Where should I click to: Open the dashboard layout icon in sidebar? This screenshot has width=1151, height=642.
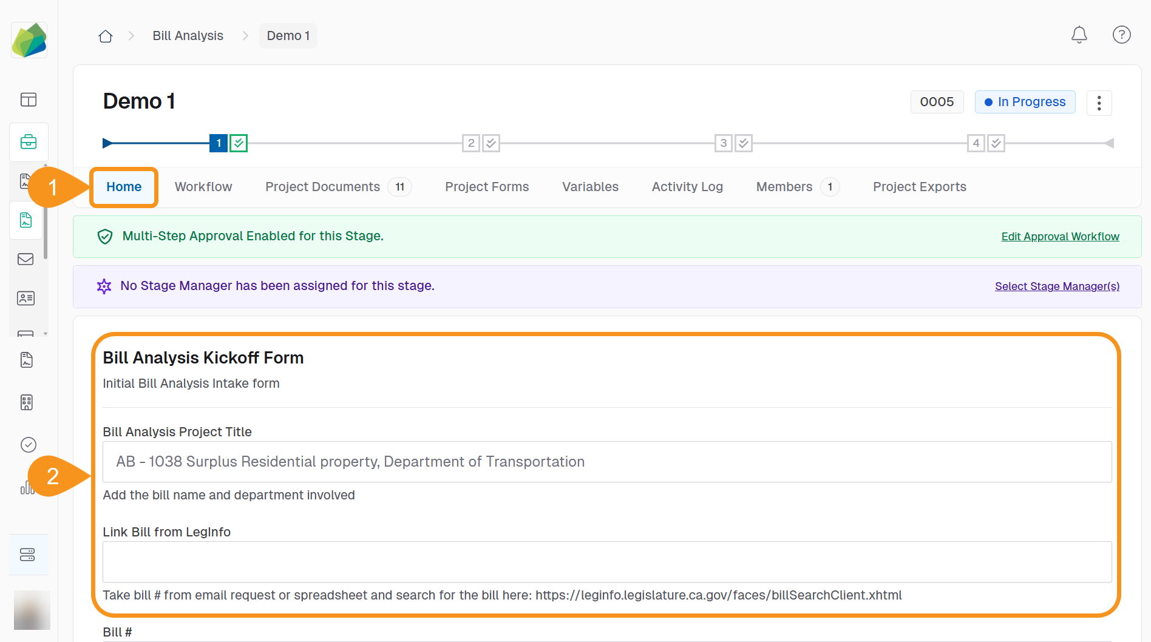29,100
